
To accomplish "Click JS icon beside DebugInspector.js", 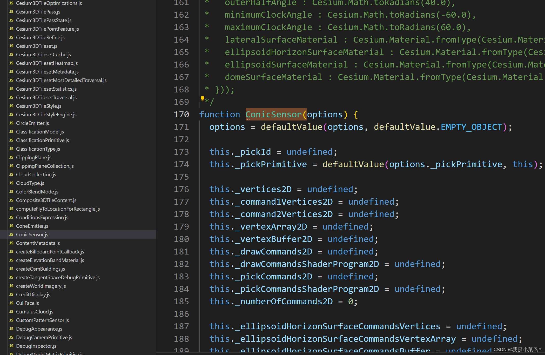I will click(11, 346).
